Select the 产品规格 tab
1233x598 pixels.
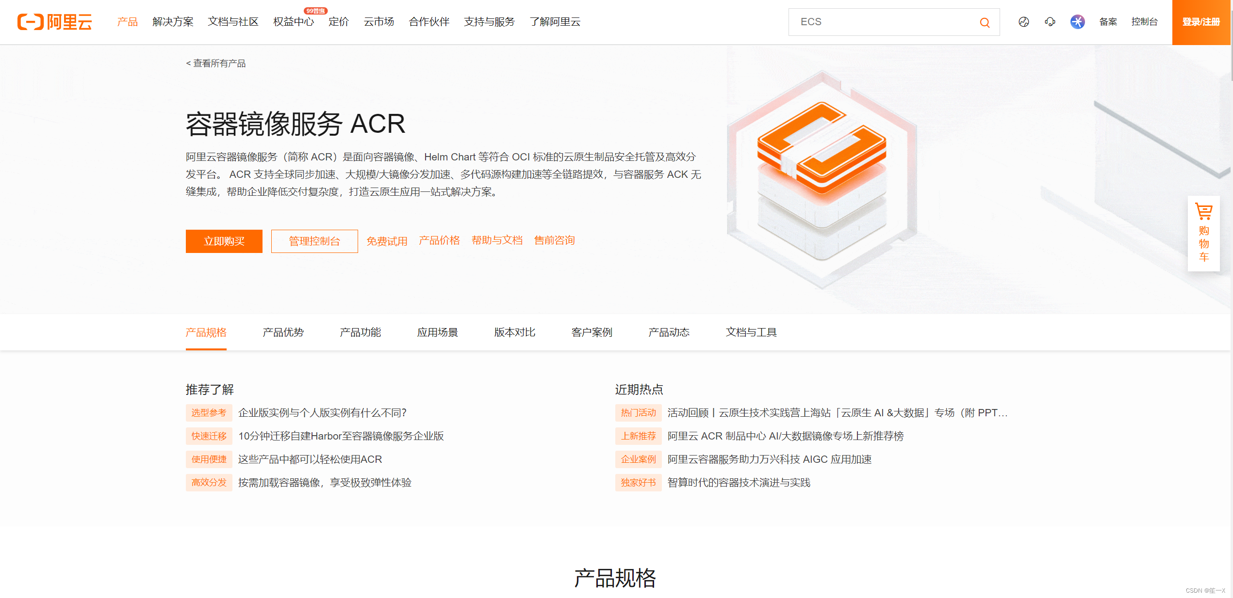(x=206, y=332)
